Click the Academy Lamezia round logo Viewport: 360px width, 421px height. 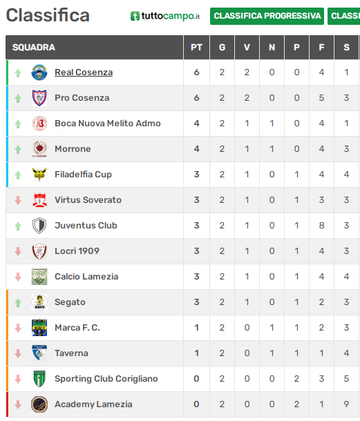(x=39, y=404)
